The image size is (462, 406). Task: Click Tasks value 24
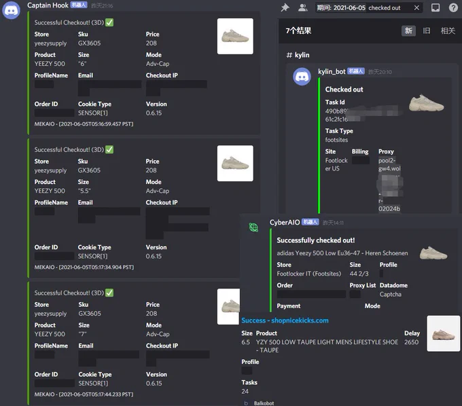[245, 391]
